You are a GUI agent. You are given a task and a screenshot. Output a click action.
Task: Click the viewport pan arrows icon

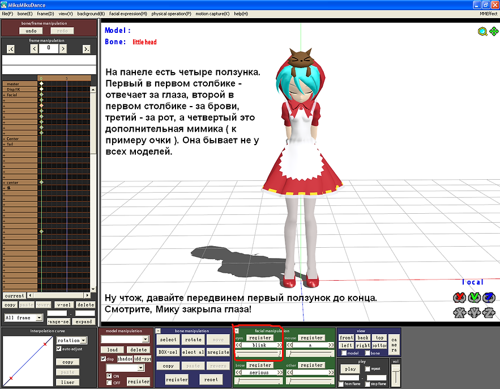[494, 31]
